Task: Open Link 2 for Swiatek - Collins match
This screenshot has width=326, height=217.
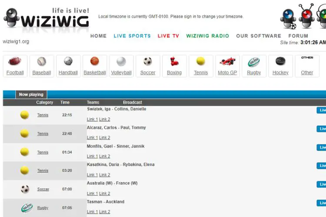Action: pyautogui.click(x=105, y=119)
